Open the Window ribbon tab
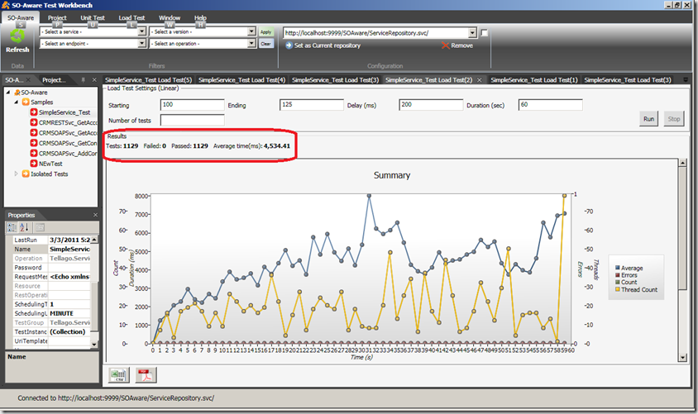Image resolution: width=698 pixels, height=414 pixels. click(x=170, y=18)
